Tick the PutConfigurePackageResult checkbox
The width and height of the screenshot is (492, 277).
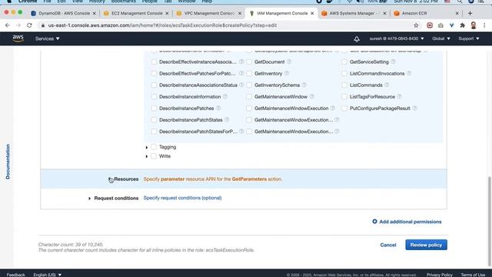point(344,108)
